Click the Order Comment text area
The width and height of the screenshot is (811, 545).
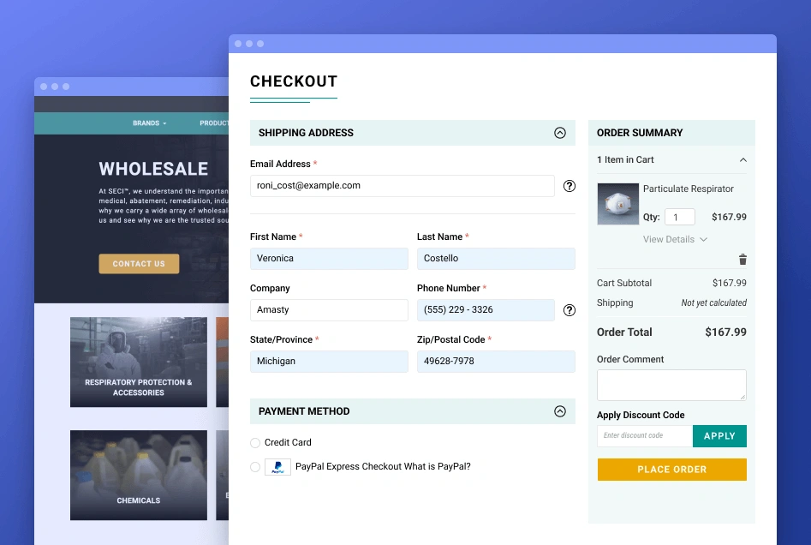671,385
